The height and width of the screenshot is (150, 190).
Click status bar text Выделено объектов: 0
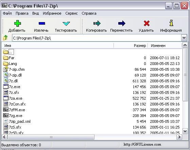click(21, 145)
